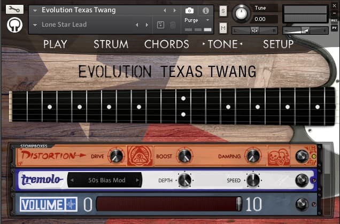Go to the previous instrument arrow
The image size is (340, 224).
165,10
